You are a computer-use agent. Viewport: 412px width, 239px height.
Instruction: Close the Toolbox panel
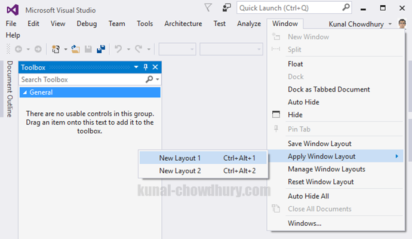coord(155,67)
